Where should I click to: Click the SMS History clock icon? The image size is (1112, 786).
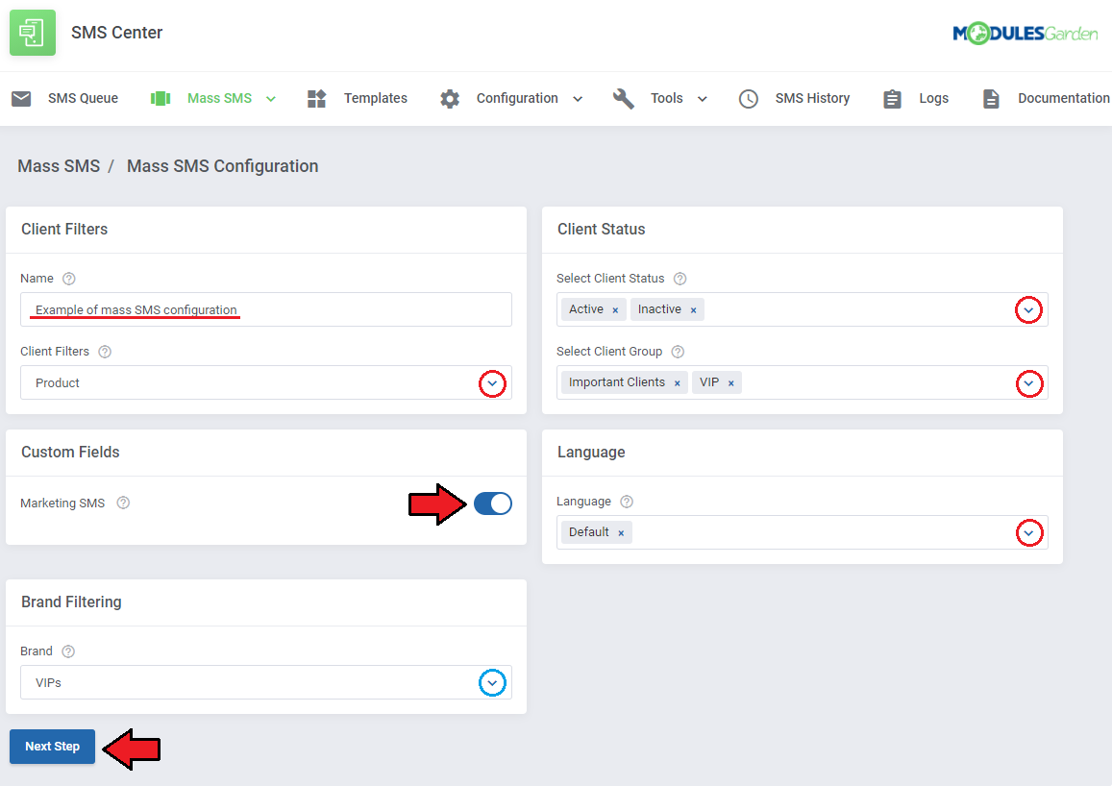748,99
